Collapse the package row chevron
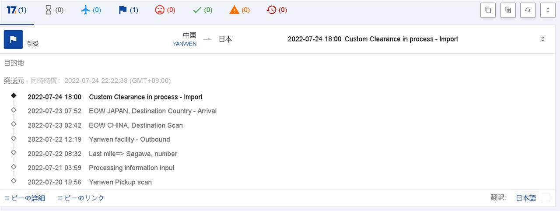This screenshot has height=211, width=560. tap(542, 39)
